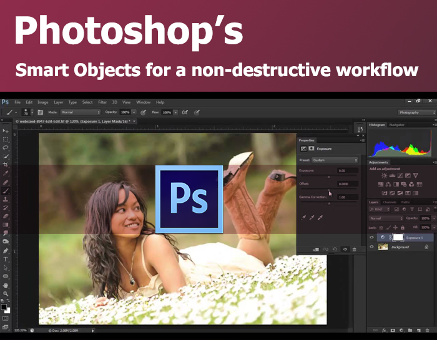Toggle lock position in Layers panel

pyautogui.click(x=395, y=228)
